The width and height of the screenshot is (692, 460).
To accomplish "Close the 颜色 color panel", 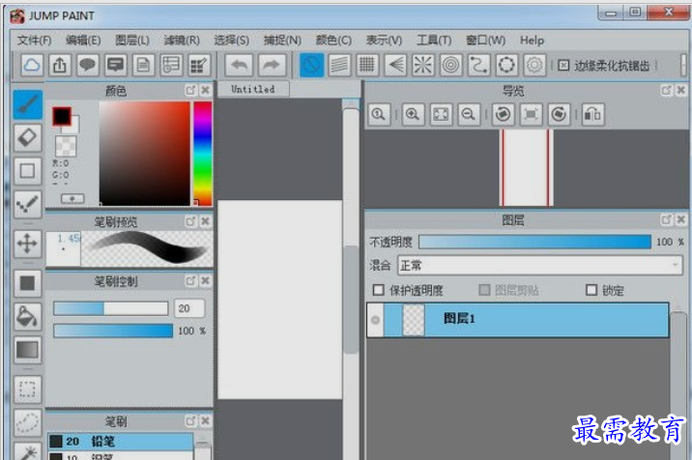I will (205, 91).
